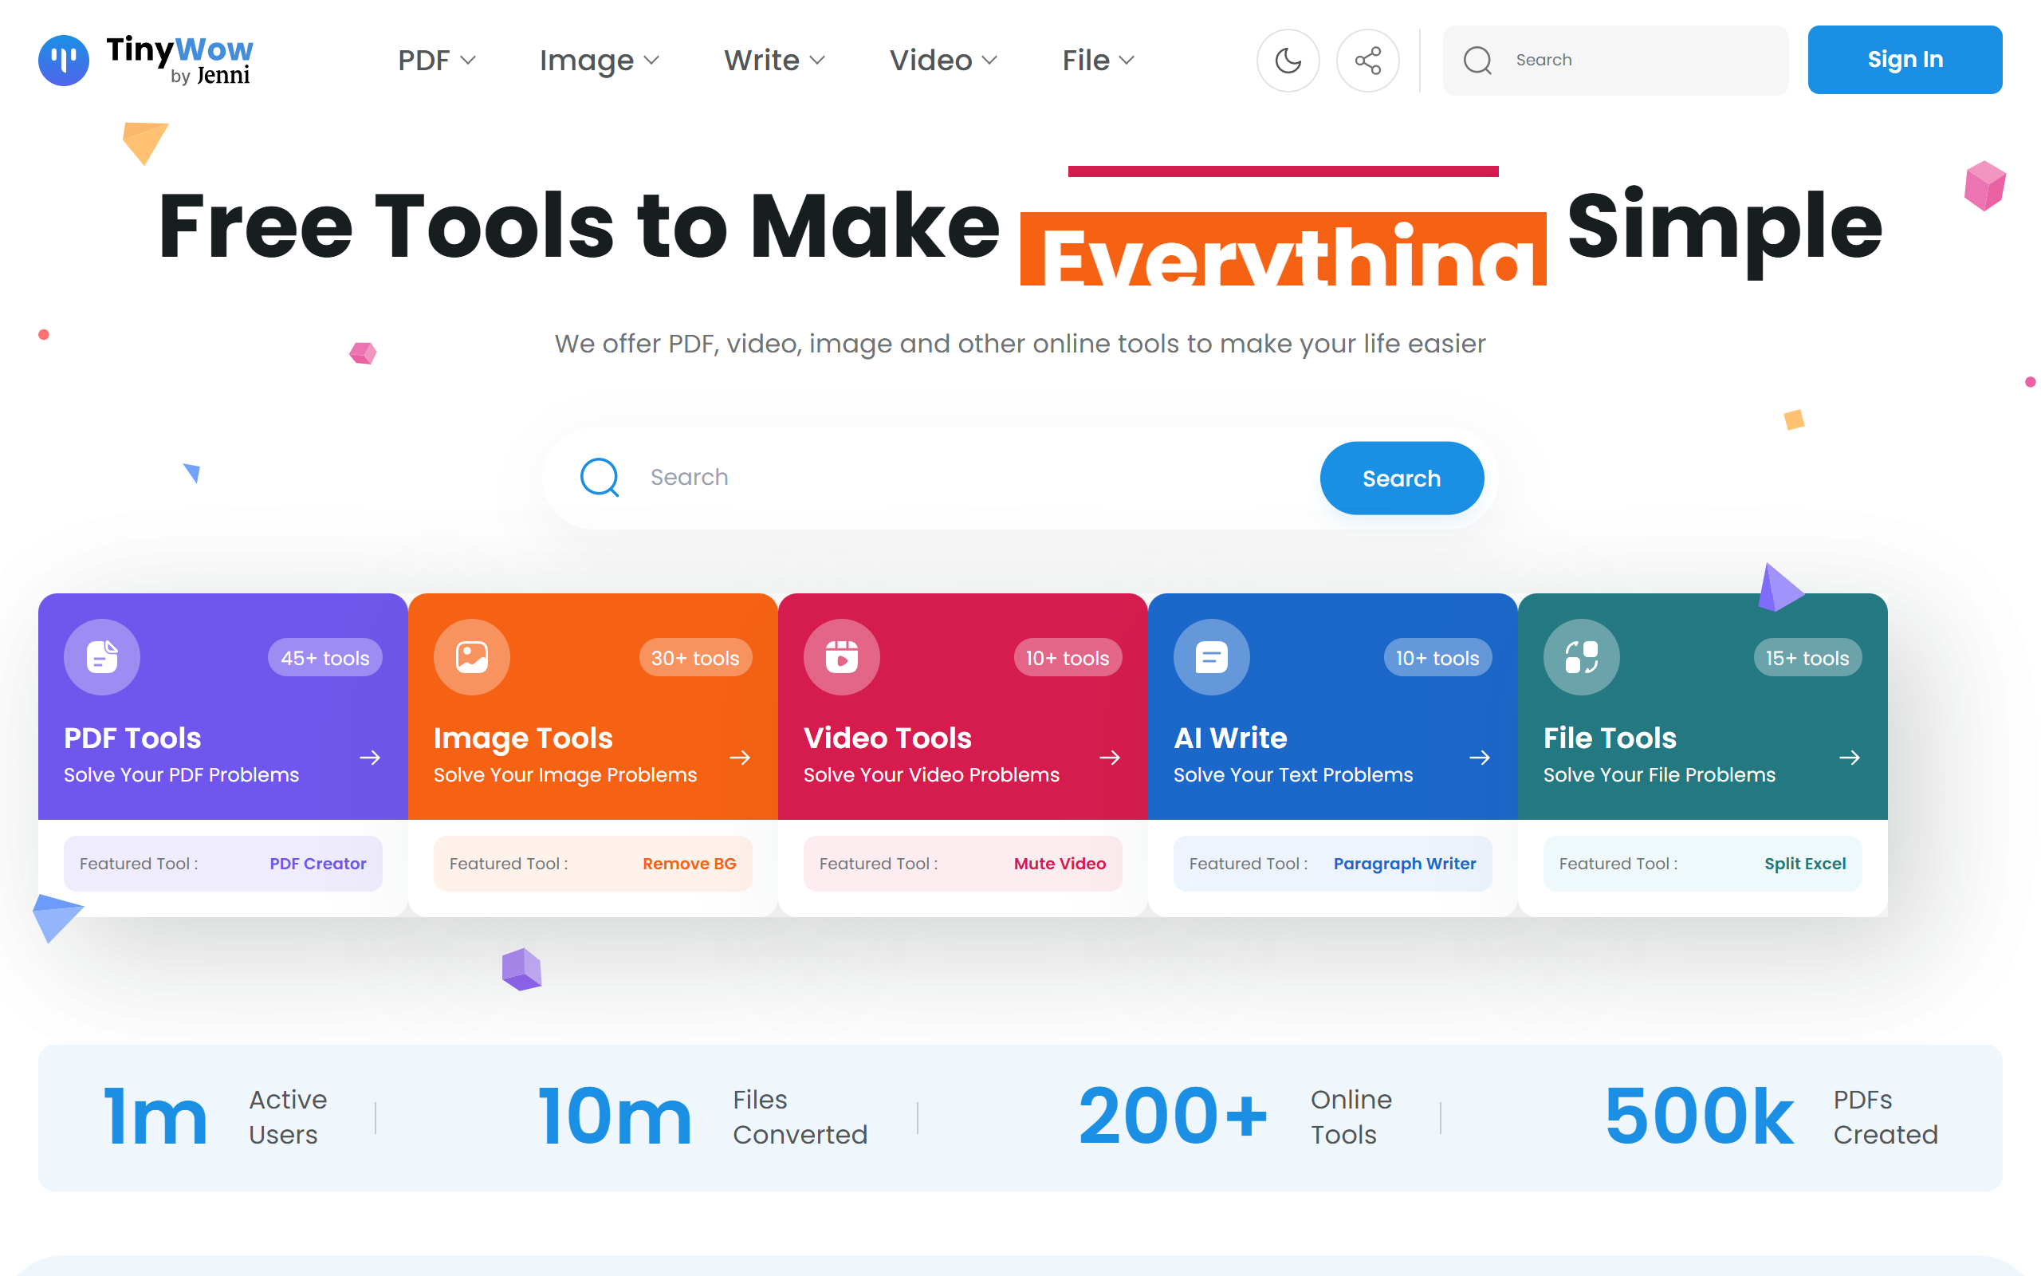Viewport: 2041px width, 1276px height.
Task: Expand the Write dropdown menu
Action: click(774, 60)
